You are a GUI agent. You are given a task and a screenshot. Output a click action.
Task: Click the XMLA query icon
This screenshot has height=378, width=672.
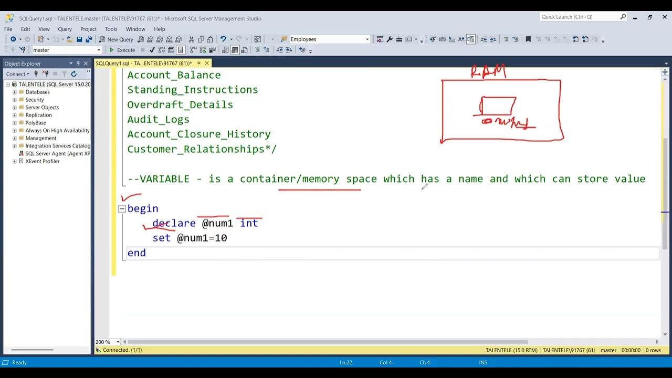pyautogui.click(x=169, y=39)
